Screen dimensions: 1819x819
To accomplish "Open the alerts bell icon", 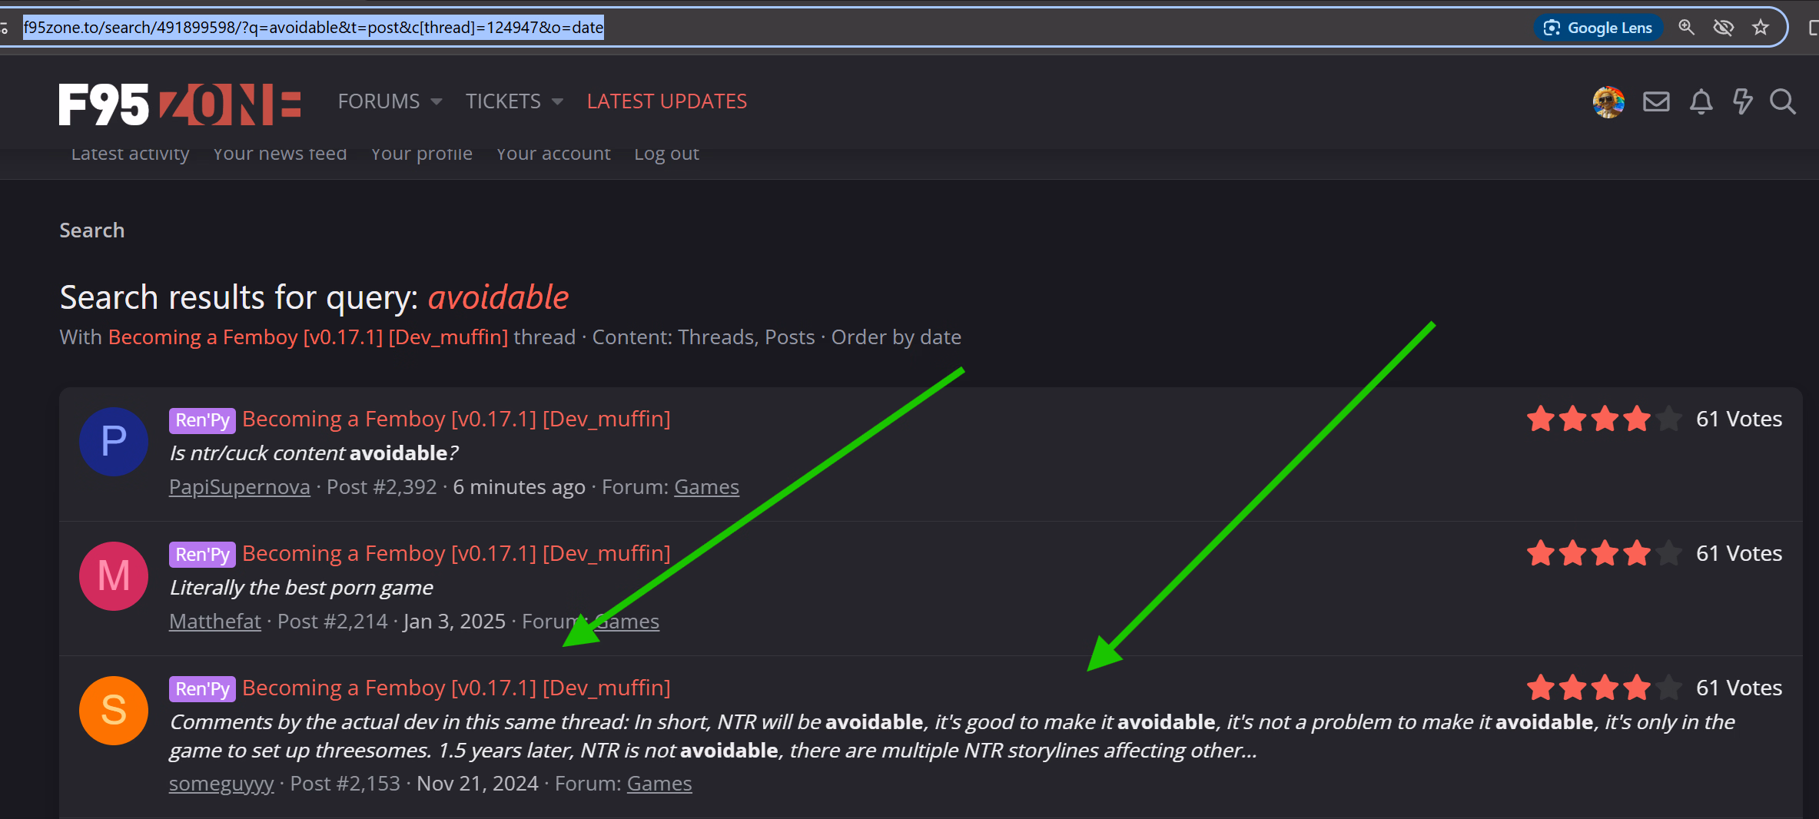I will click(1701, 101).
